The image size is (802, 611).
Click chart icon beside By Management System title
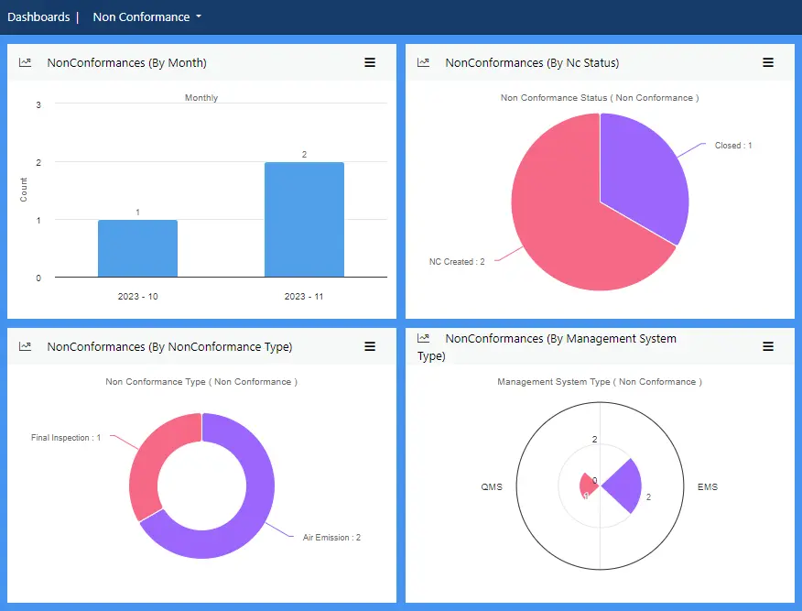pyautogui.click(x=423, y=339)
